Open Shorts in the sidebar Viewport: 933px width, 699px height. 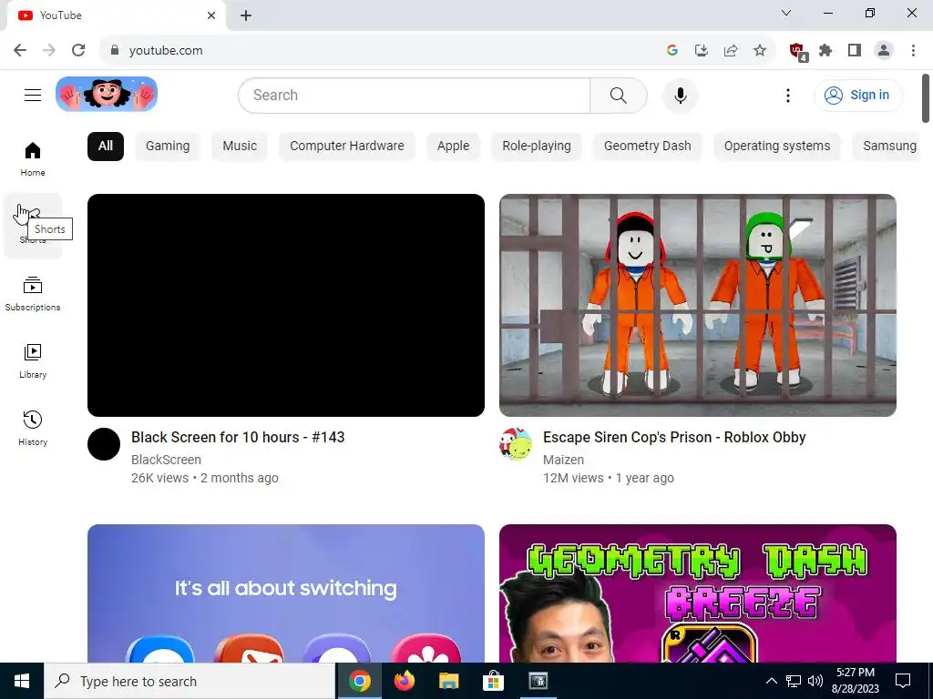pyautogui.click(x=33, y=226)
